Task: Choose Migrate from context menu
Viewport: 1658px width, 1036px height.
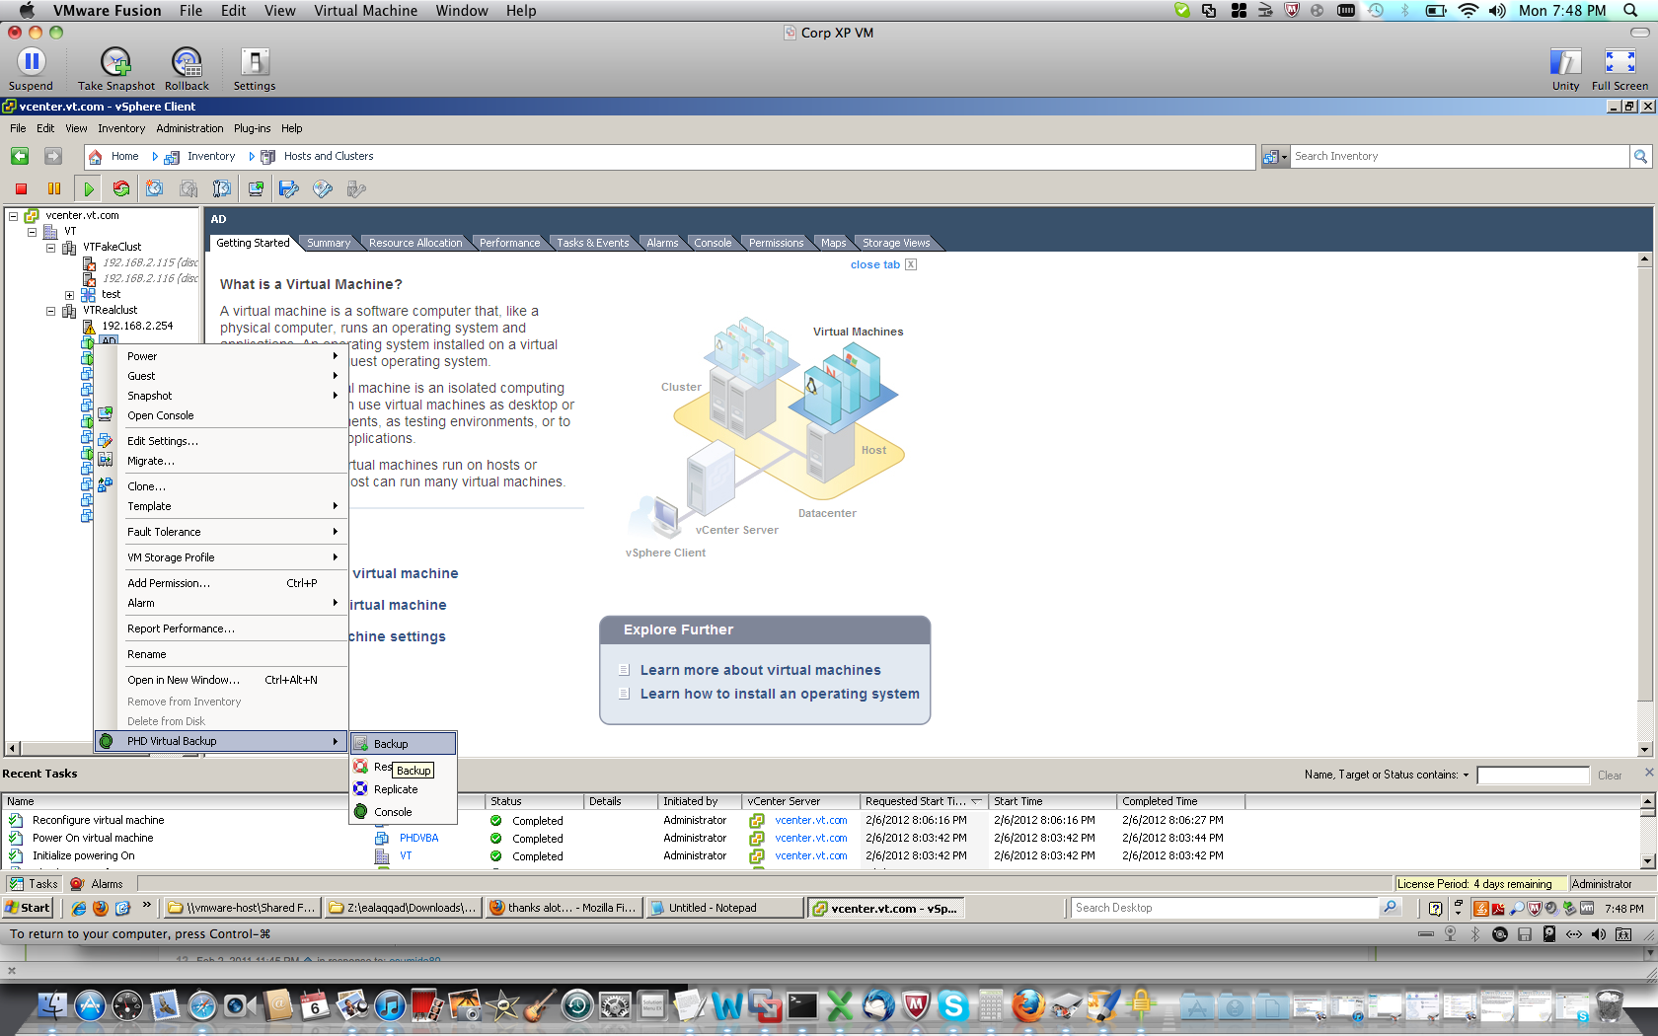Action: click(221, 461)
